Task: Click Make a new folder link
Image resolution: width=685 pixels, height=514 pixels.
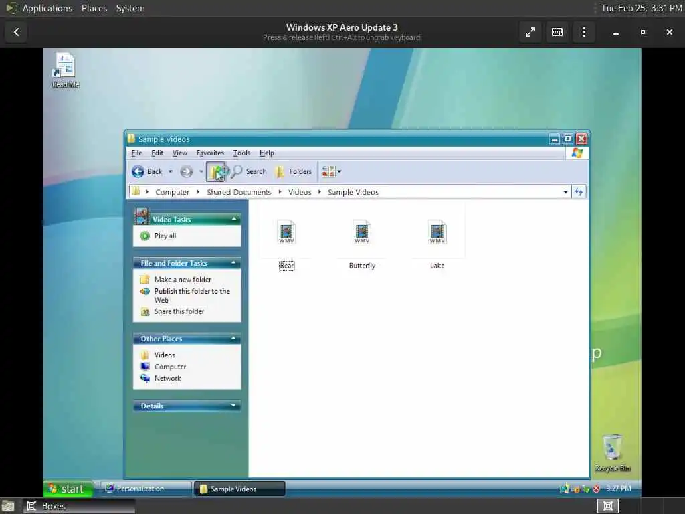Action: [x=183, y=280]
